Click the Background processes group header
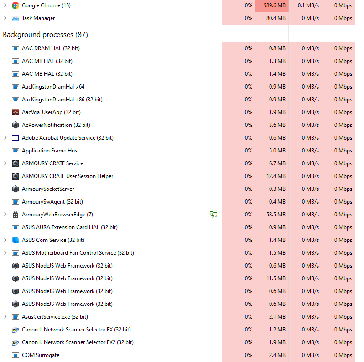364x362 pixels. (46, 35)
